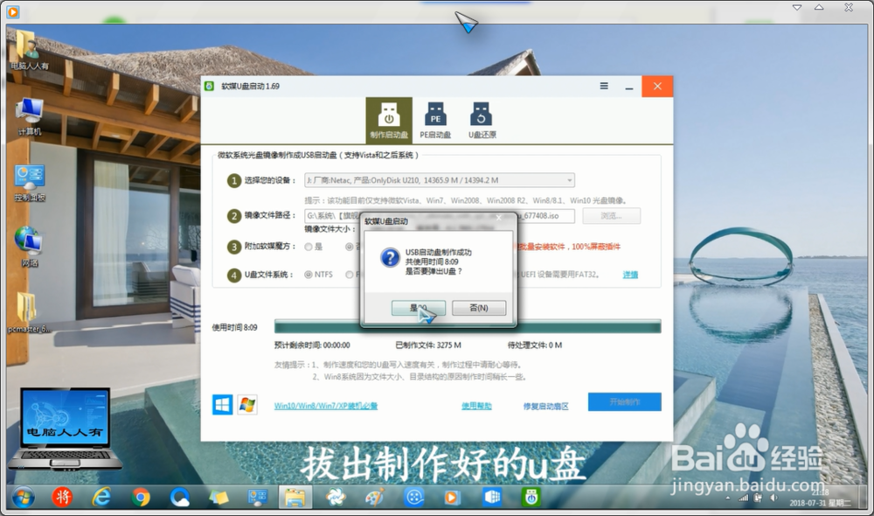Open the hamburger menu in the title bar

(x=604, y=87)
